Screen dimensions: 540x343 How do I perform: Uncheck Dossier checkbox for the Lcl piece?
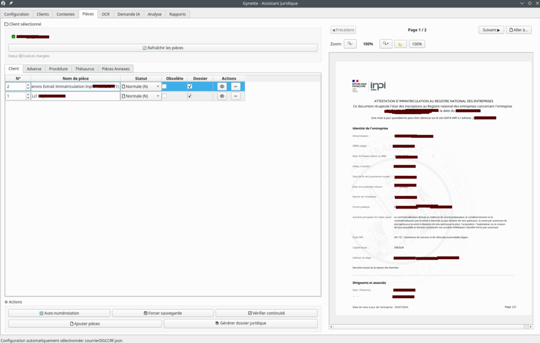(190, 96)
